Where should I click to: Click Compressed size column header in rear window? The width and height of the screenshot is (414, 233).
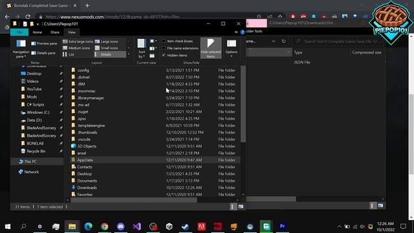point(367,52)
